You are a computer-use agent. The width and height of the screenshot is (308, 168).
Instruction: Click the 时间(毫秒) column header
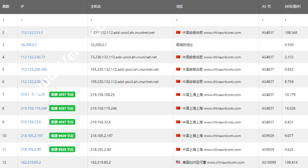pos(293,7)
